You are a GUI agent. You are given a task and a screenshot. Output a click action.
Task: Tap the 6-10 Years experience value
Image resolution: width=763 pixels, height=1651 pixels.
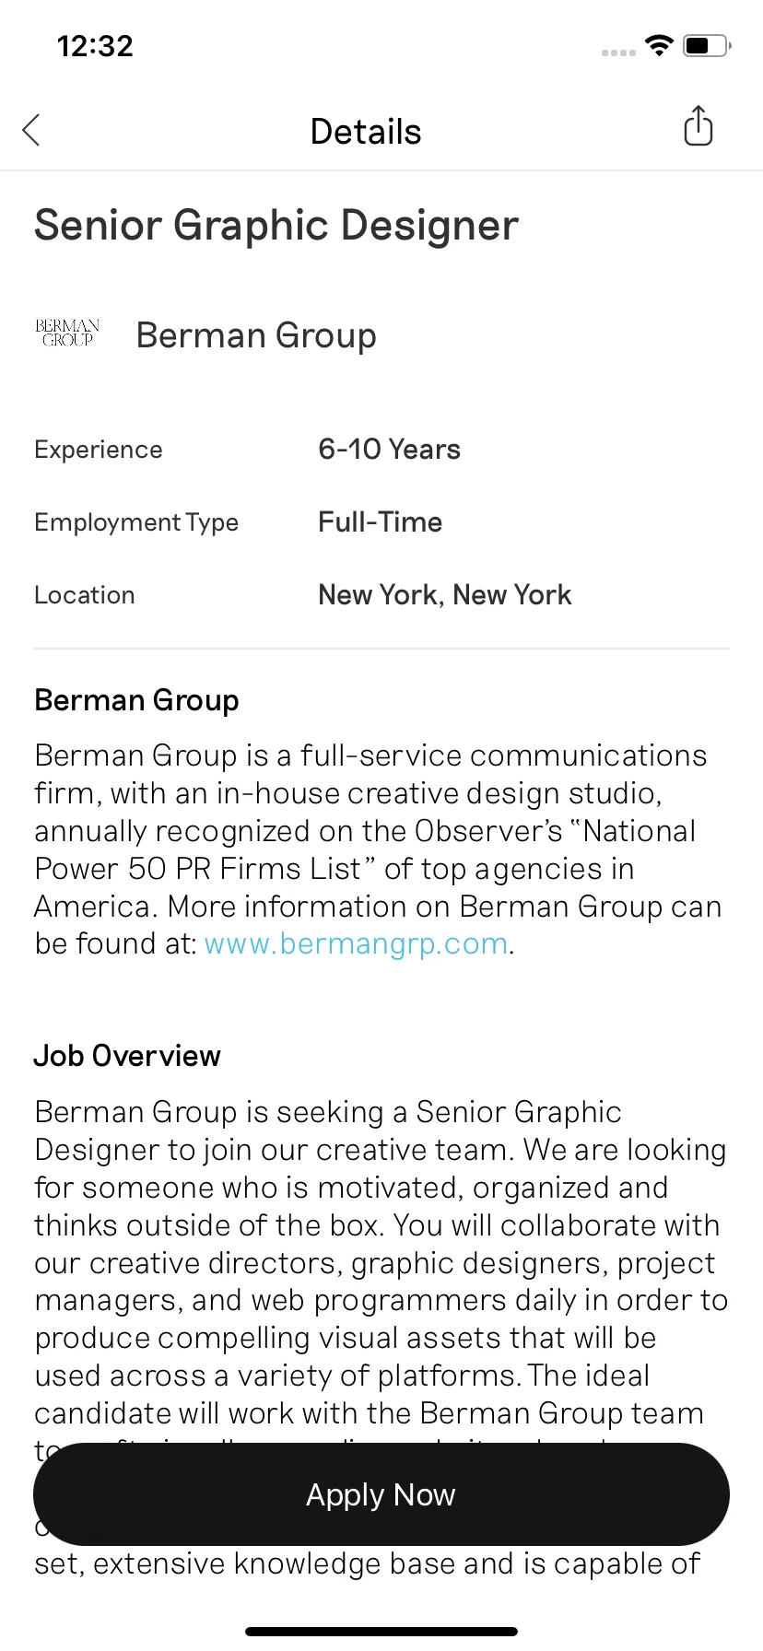click(x=389, y=450)
